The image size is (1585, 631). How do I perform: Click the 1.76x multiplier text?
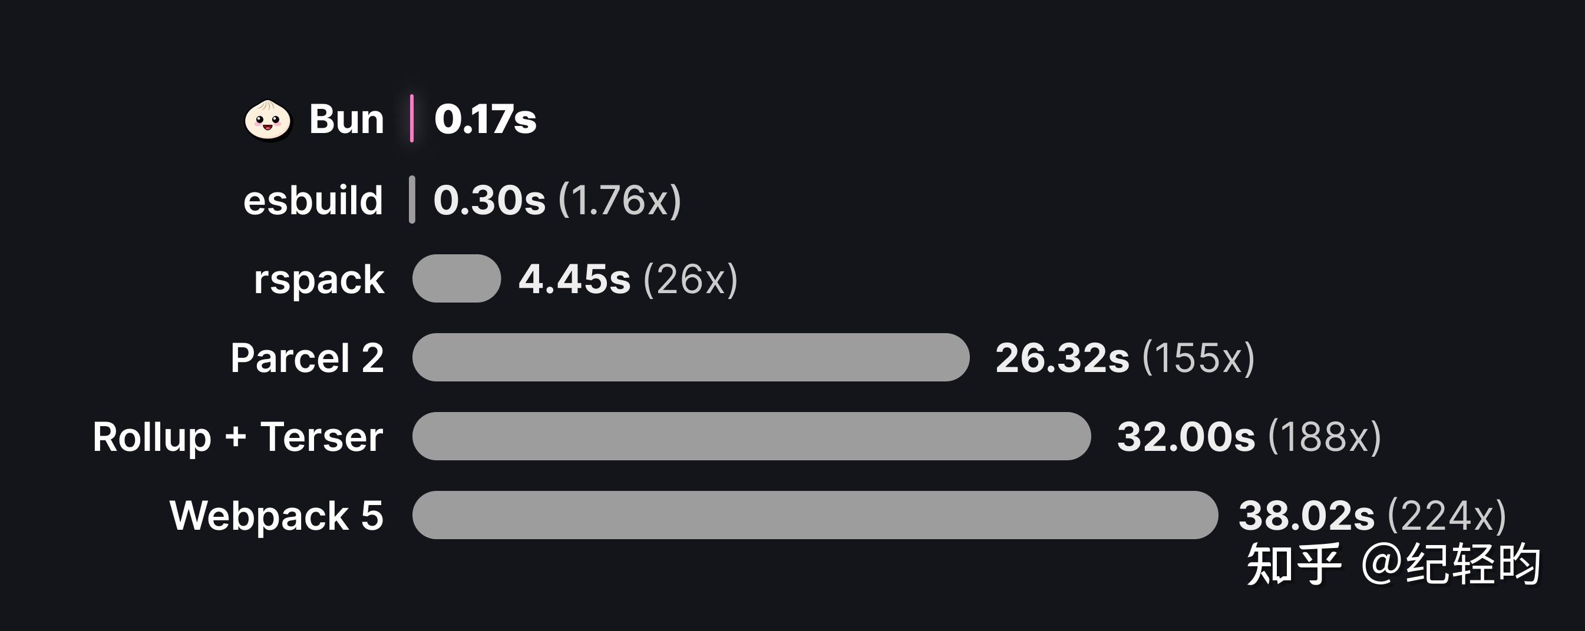620,200
